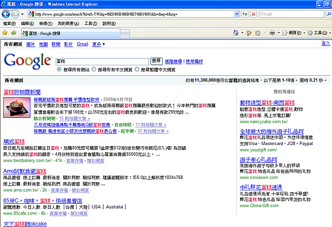The image size is (332, 227).
Task: Open sponsored link 中礼鲜花蛋糕速递
Action: click(261, 187)
